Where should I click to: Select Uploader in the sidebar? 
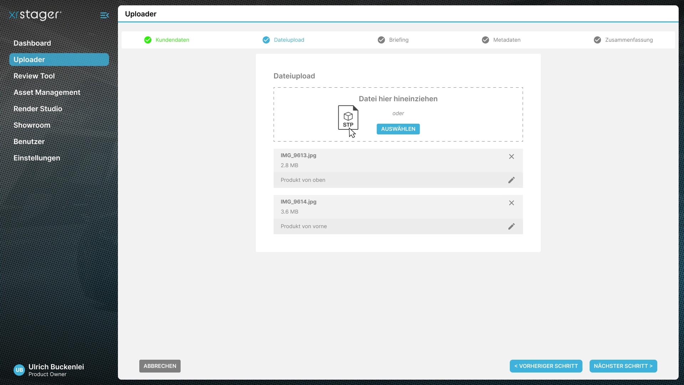59,60
